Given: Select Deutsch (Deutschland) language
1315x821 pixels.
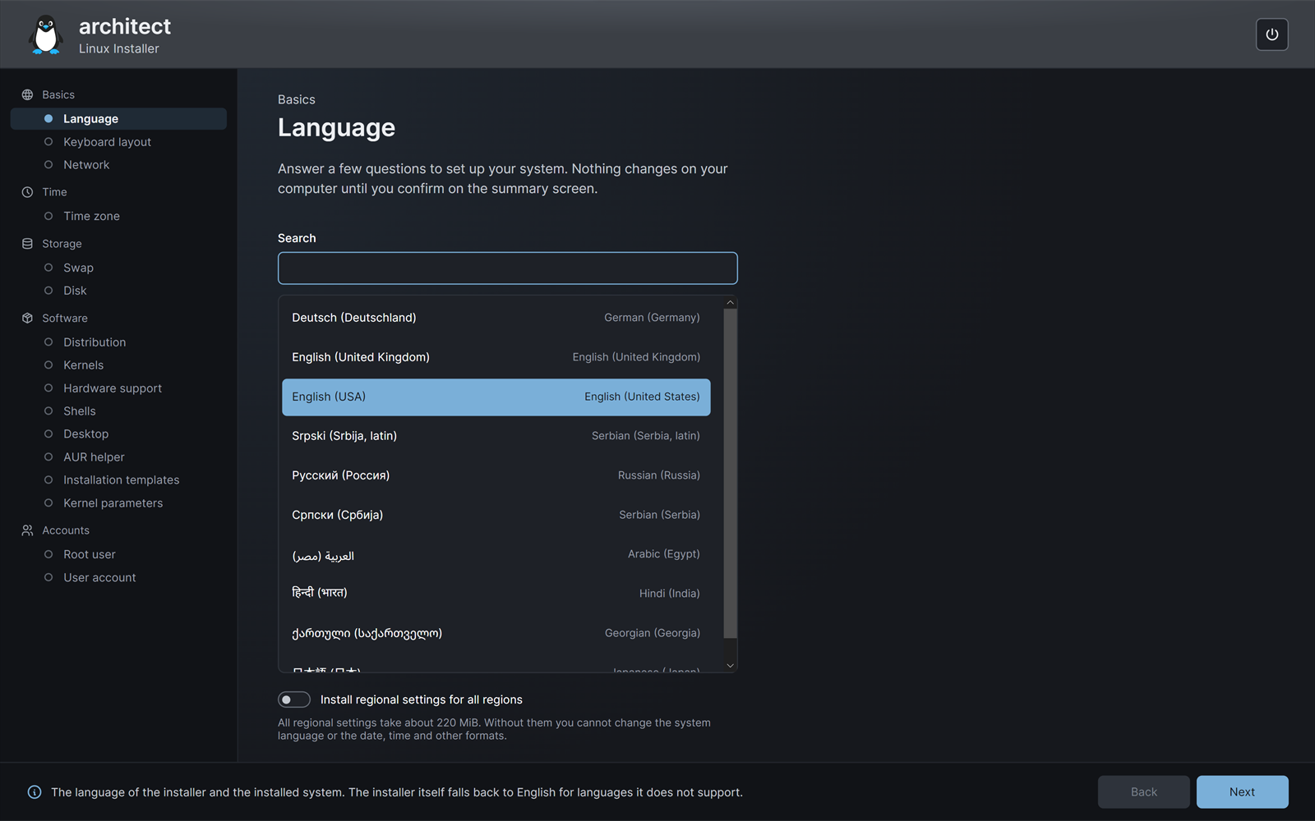Looking at the screenshot, I should pos(496,318).
